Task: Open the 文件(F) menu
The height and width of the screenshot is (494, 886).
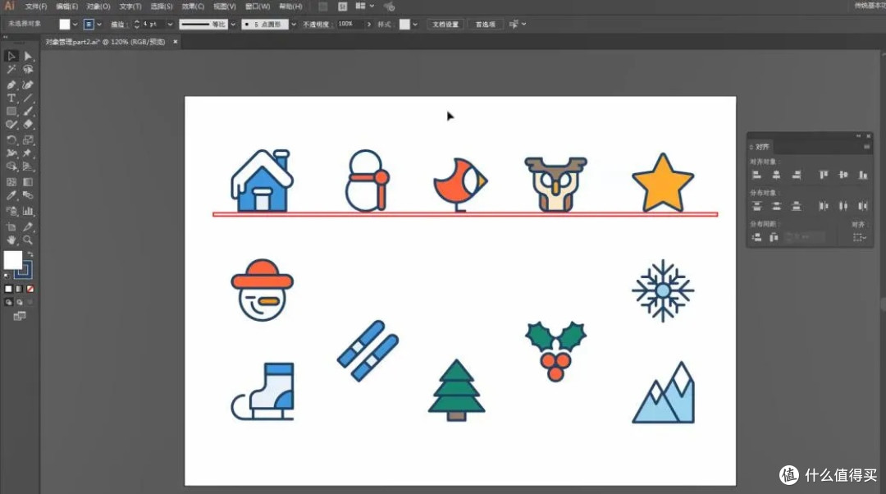Action: (x=36, y=7)
